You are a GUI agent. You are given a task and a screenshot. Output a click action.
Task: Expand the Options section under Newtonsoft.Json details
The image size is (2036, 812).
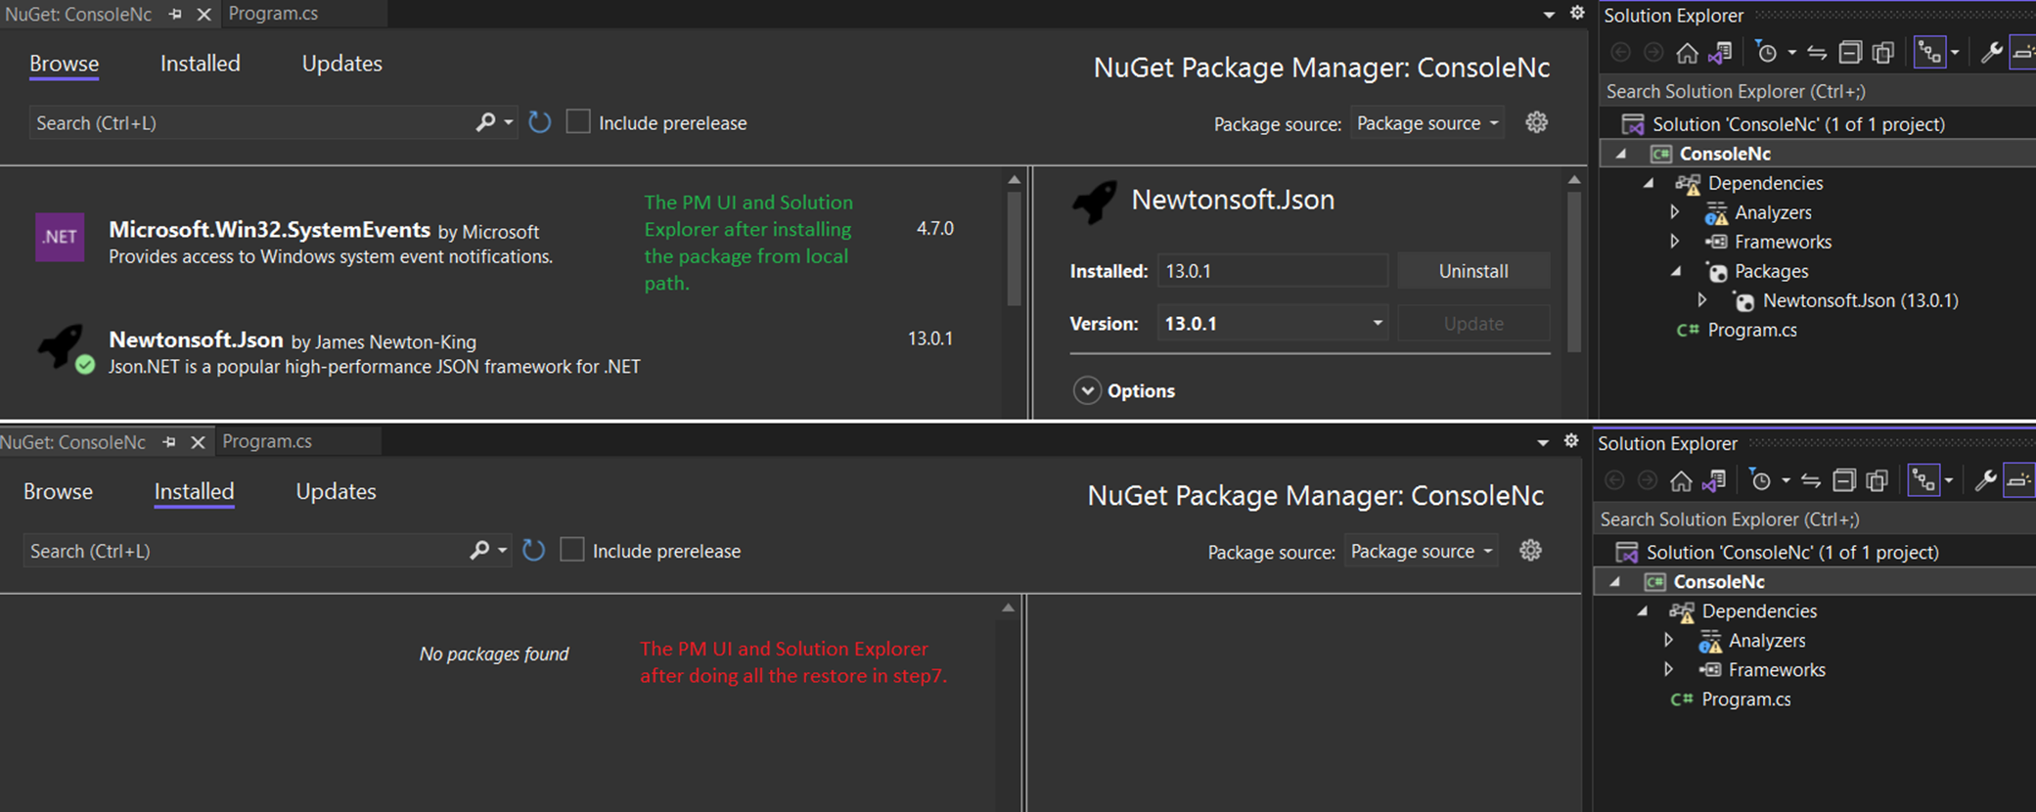tap(1087, 390)
